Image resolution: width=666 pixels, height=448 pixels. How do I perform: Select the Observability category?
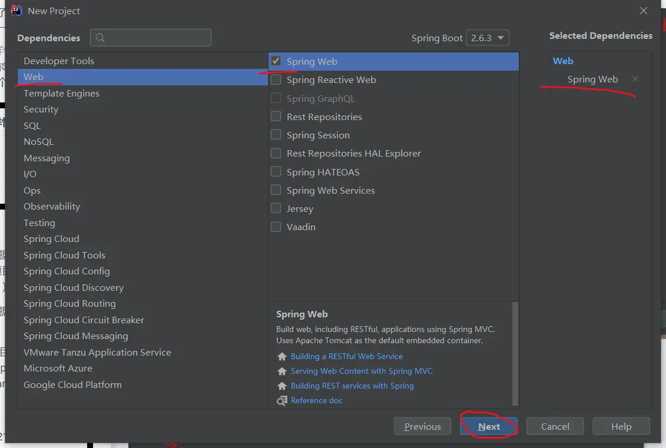tap(143, 207)
